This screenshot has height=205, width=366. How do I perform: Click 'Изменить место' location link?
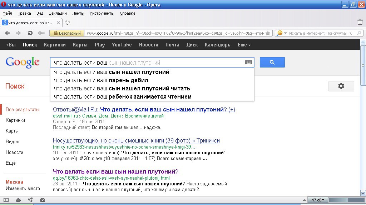coord(23,189)
